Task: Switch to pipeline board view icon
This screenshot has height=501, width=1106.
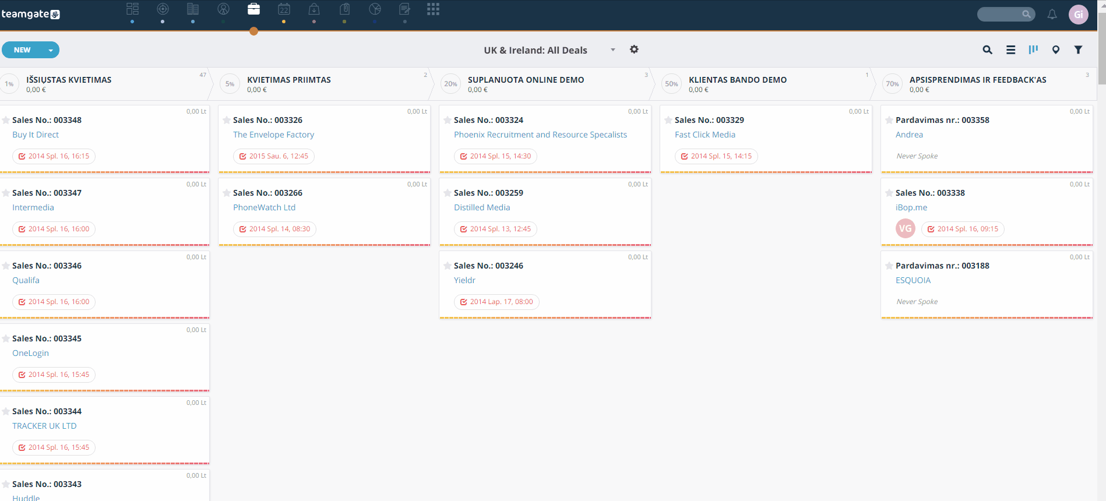Action: coord(1033,50)
